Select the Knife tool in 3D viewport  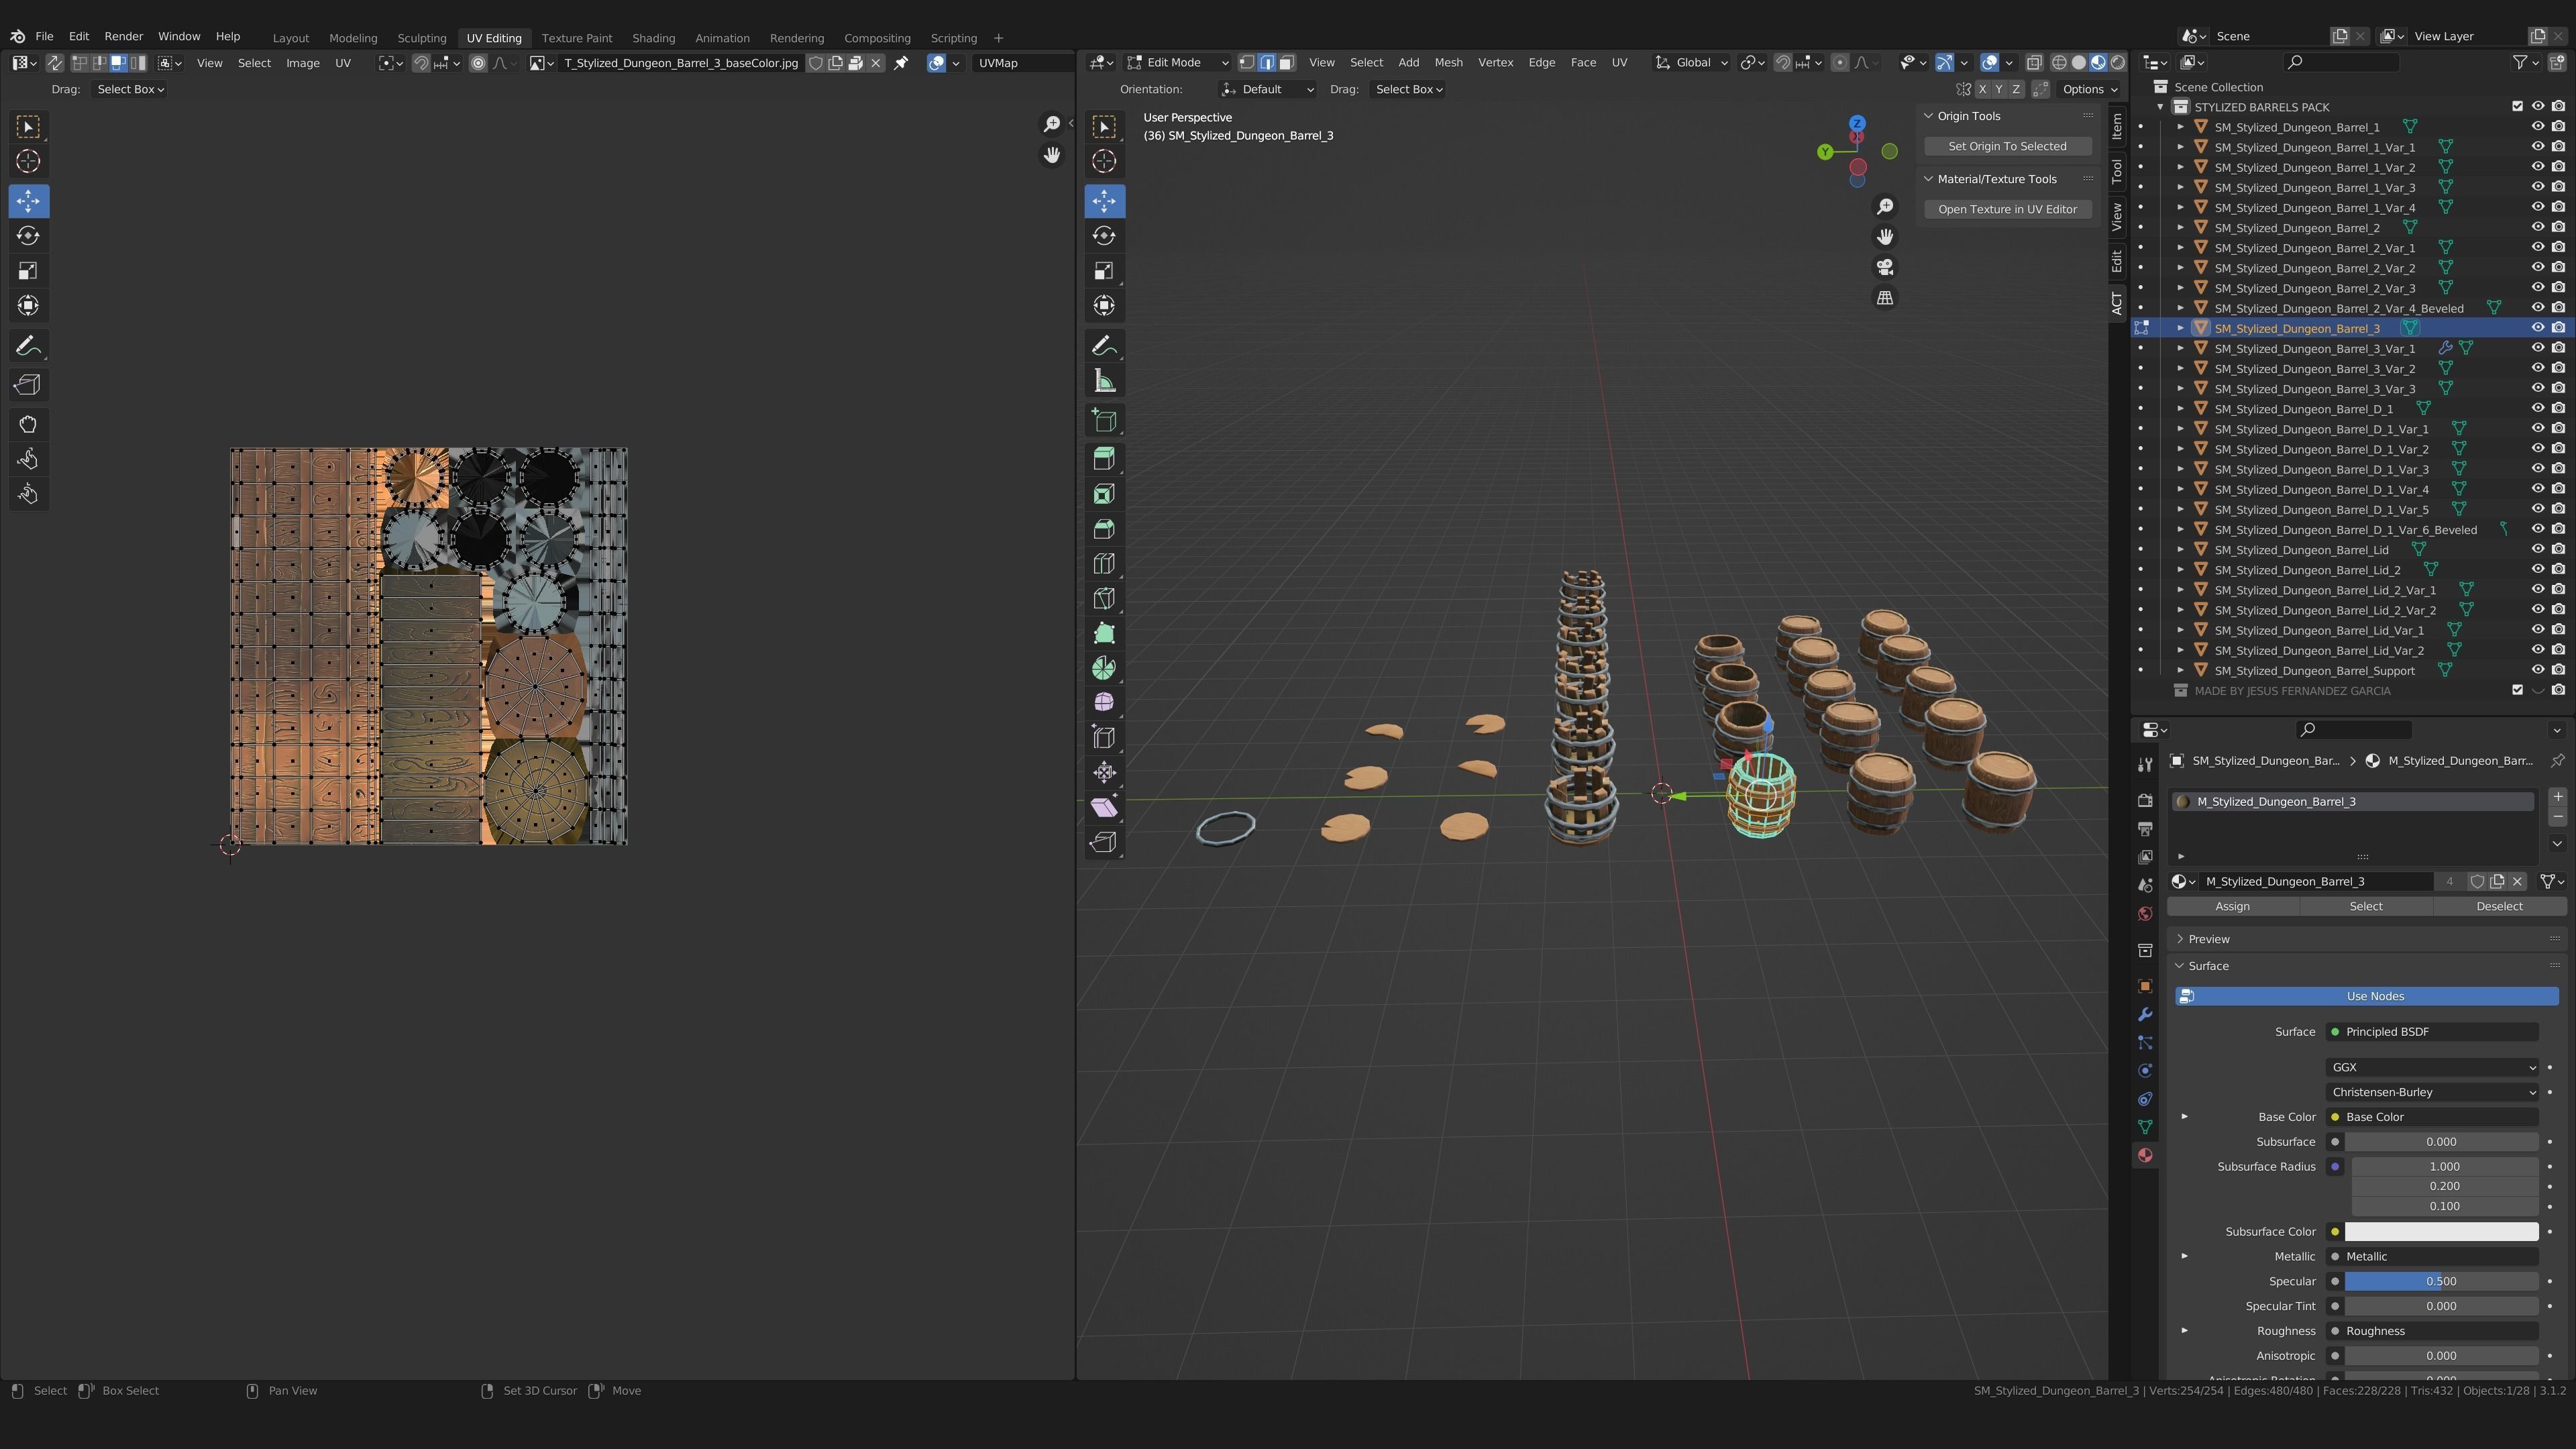[1104, 599]
